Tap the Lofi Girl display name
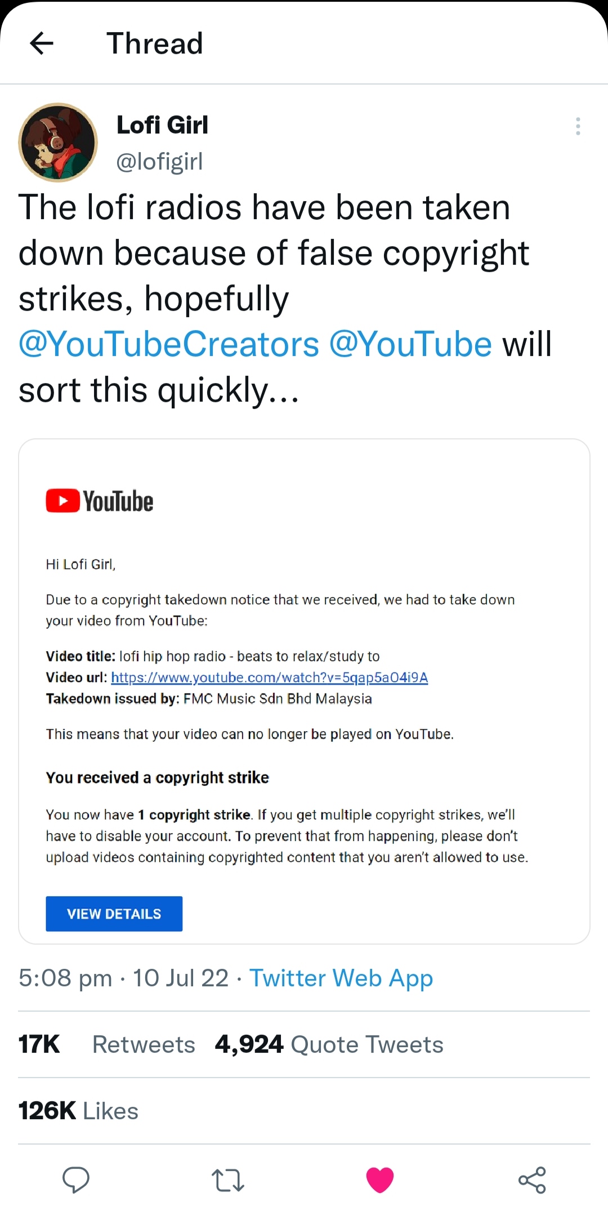 tap(162, 125)
